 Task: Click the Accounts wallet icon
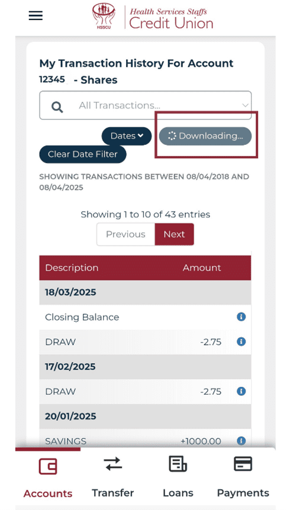point(48,466)
